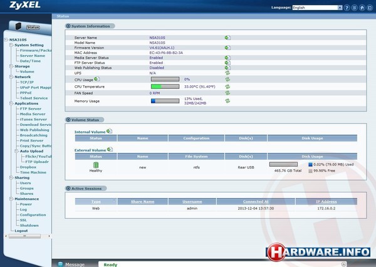Image resolution: width=376 pixels, height=267 pixels.
Task: Click the Home icon in the top bar
Action: click(x=362, y=8)
